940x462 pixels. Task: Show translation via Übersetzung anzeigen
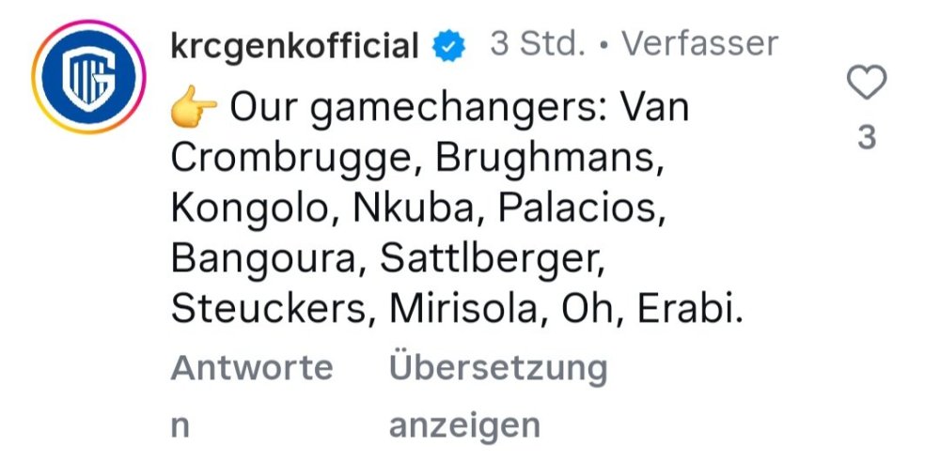coord(498,368)
